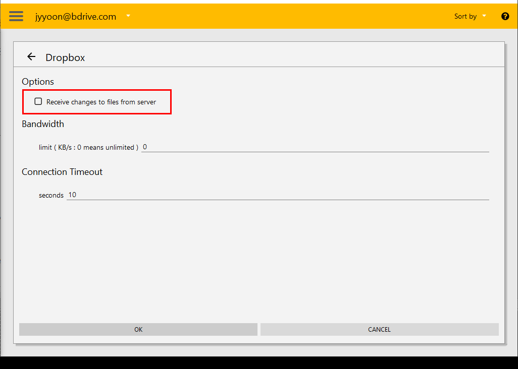Enable Receive changes to files from server
The width and height of the screenshot is (518, 369).
coord(38,101)
